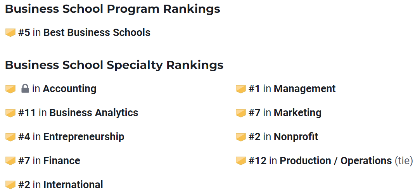420x196 pixels.
Task: Open the Finance specialty ranking
Action: tap(62, 161)
